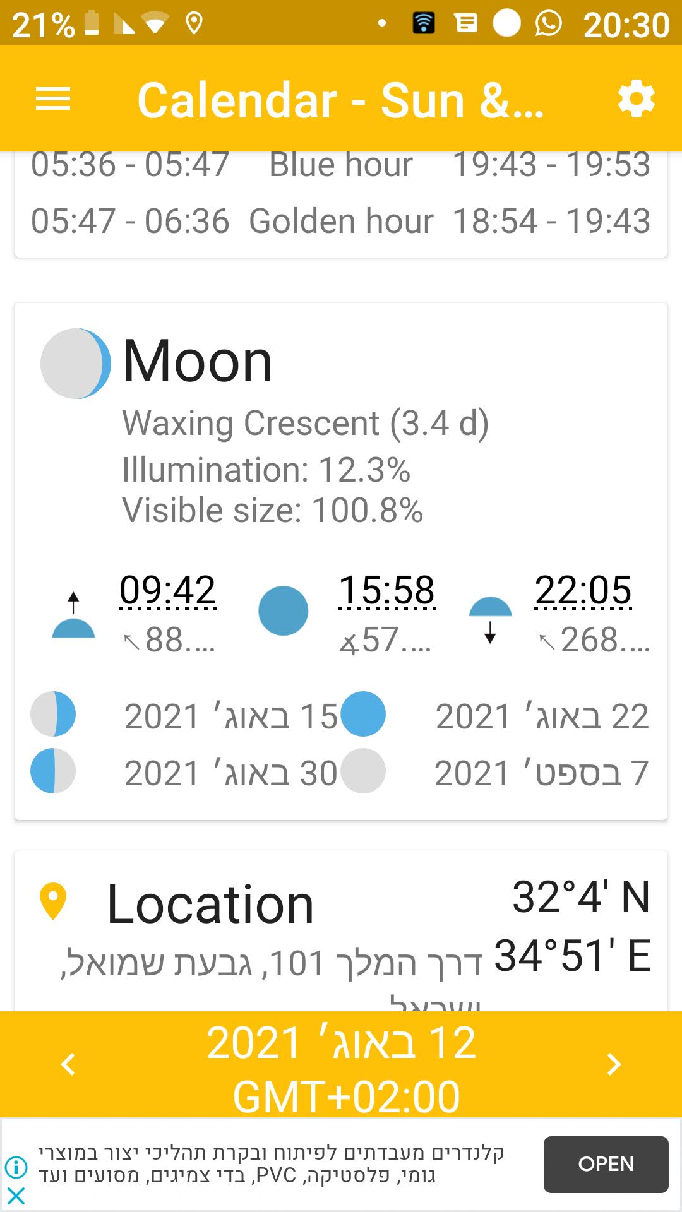The height and width of the screenshot is (1212, 682).
Task: Open settings via gear icon
Action: [636, 99]
